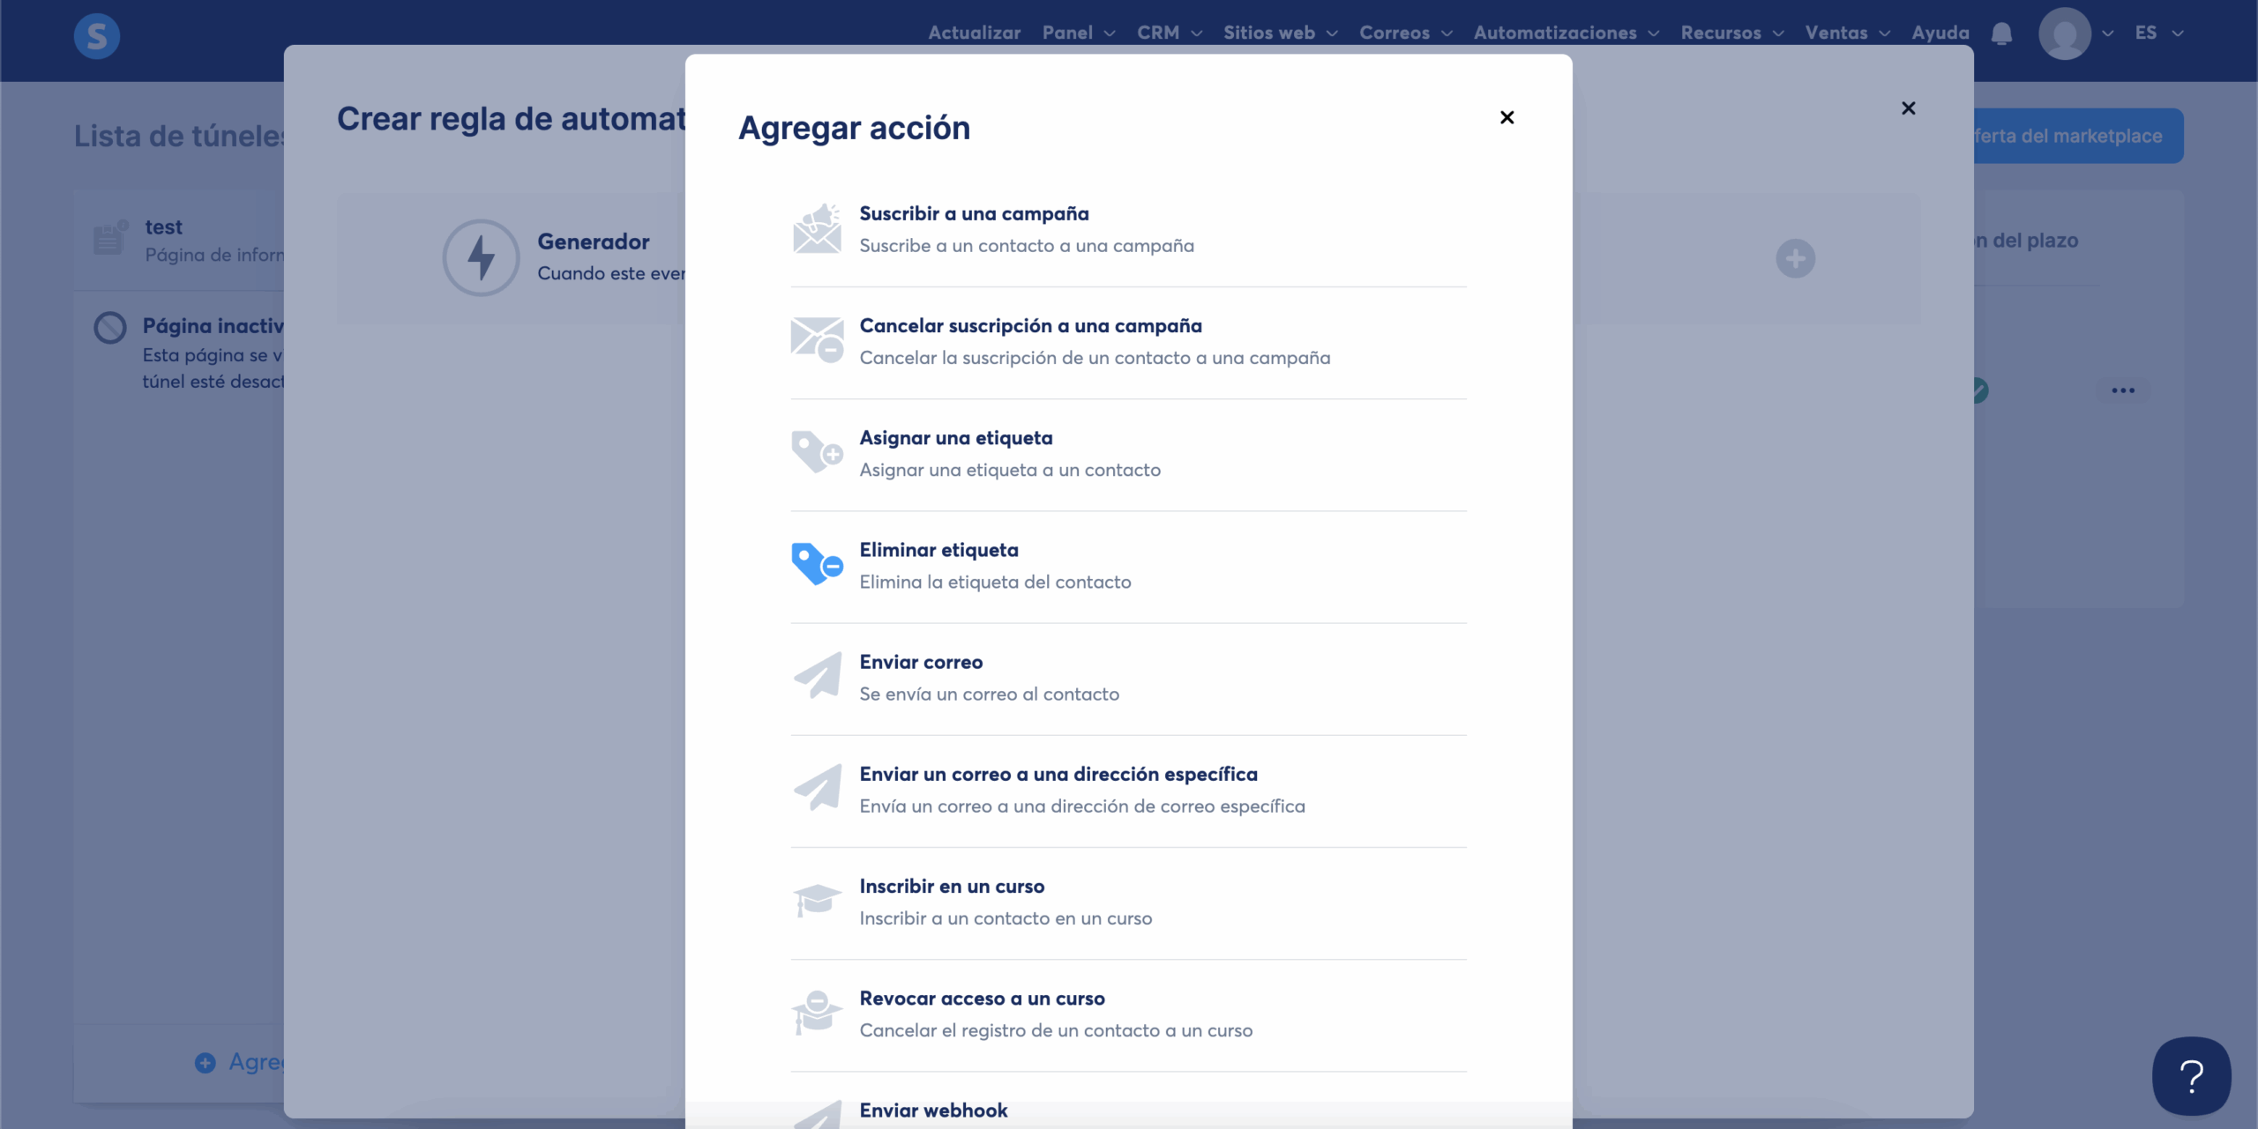Screen dimensions: 2258x1129
Task: Click the Suscribir a una campaña megaphone icon
Action: point(817,229)
